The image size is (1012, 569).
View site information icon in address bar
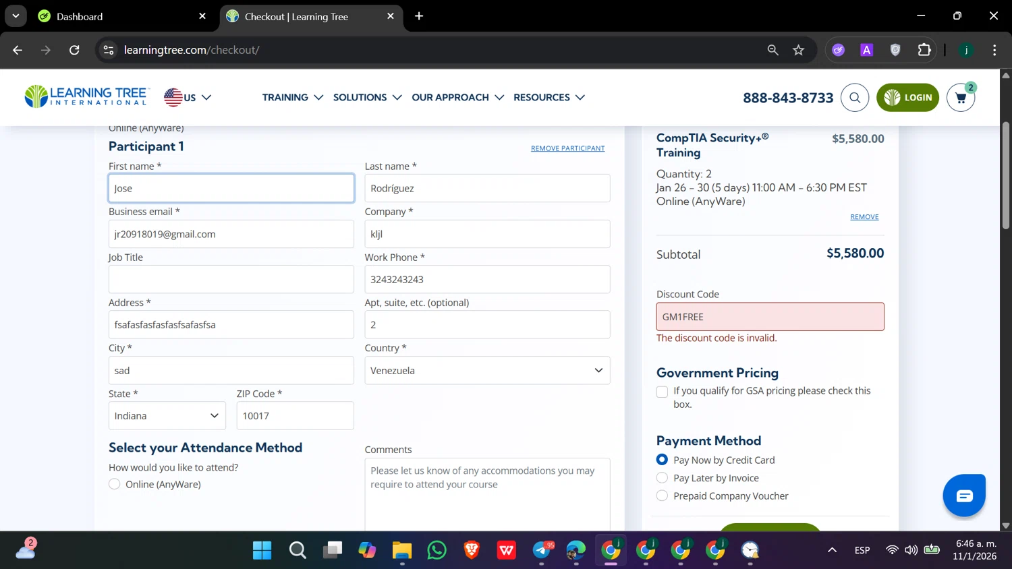point(109,50)
